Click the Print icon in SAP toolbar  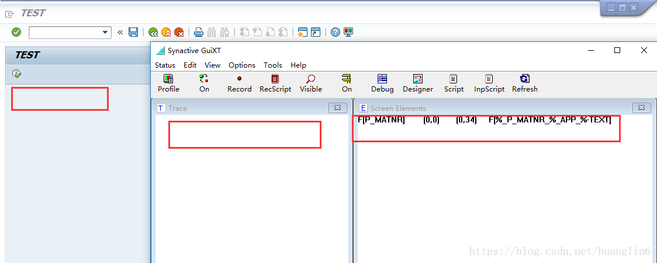[x=199, y=32]
